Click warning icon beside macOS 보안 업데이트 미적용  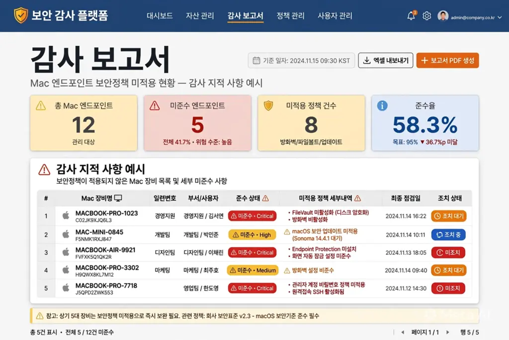[287, 232]
